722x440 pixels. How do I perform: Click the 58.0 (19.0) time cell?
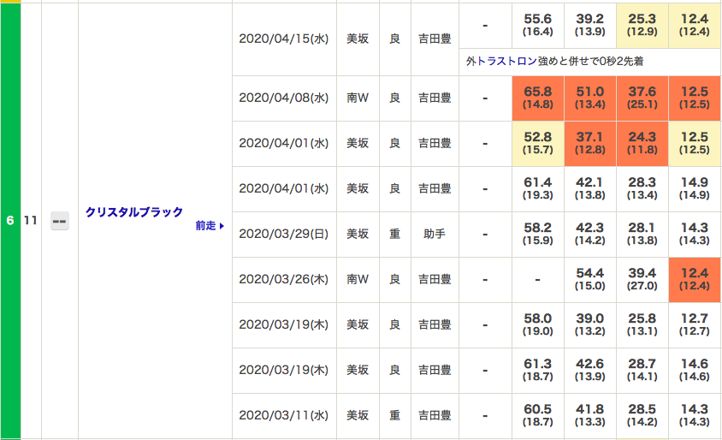pyautogui.click(x=538, y=324)
